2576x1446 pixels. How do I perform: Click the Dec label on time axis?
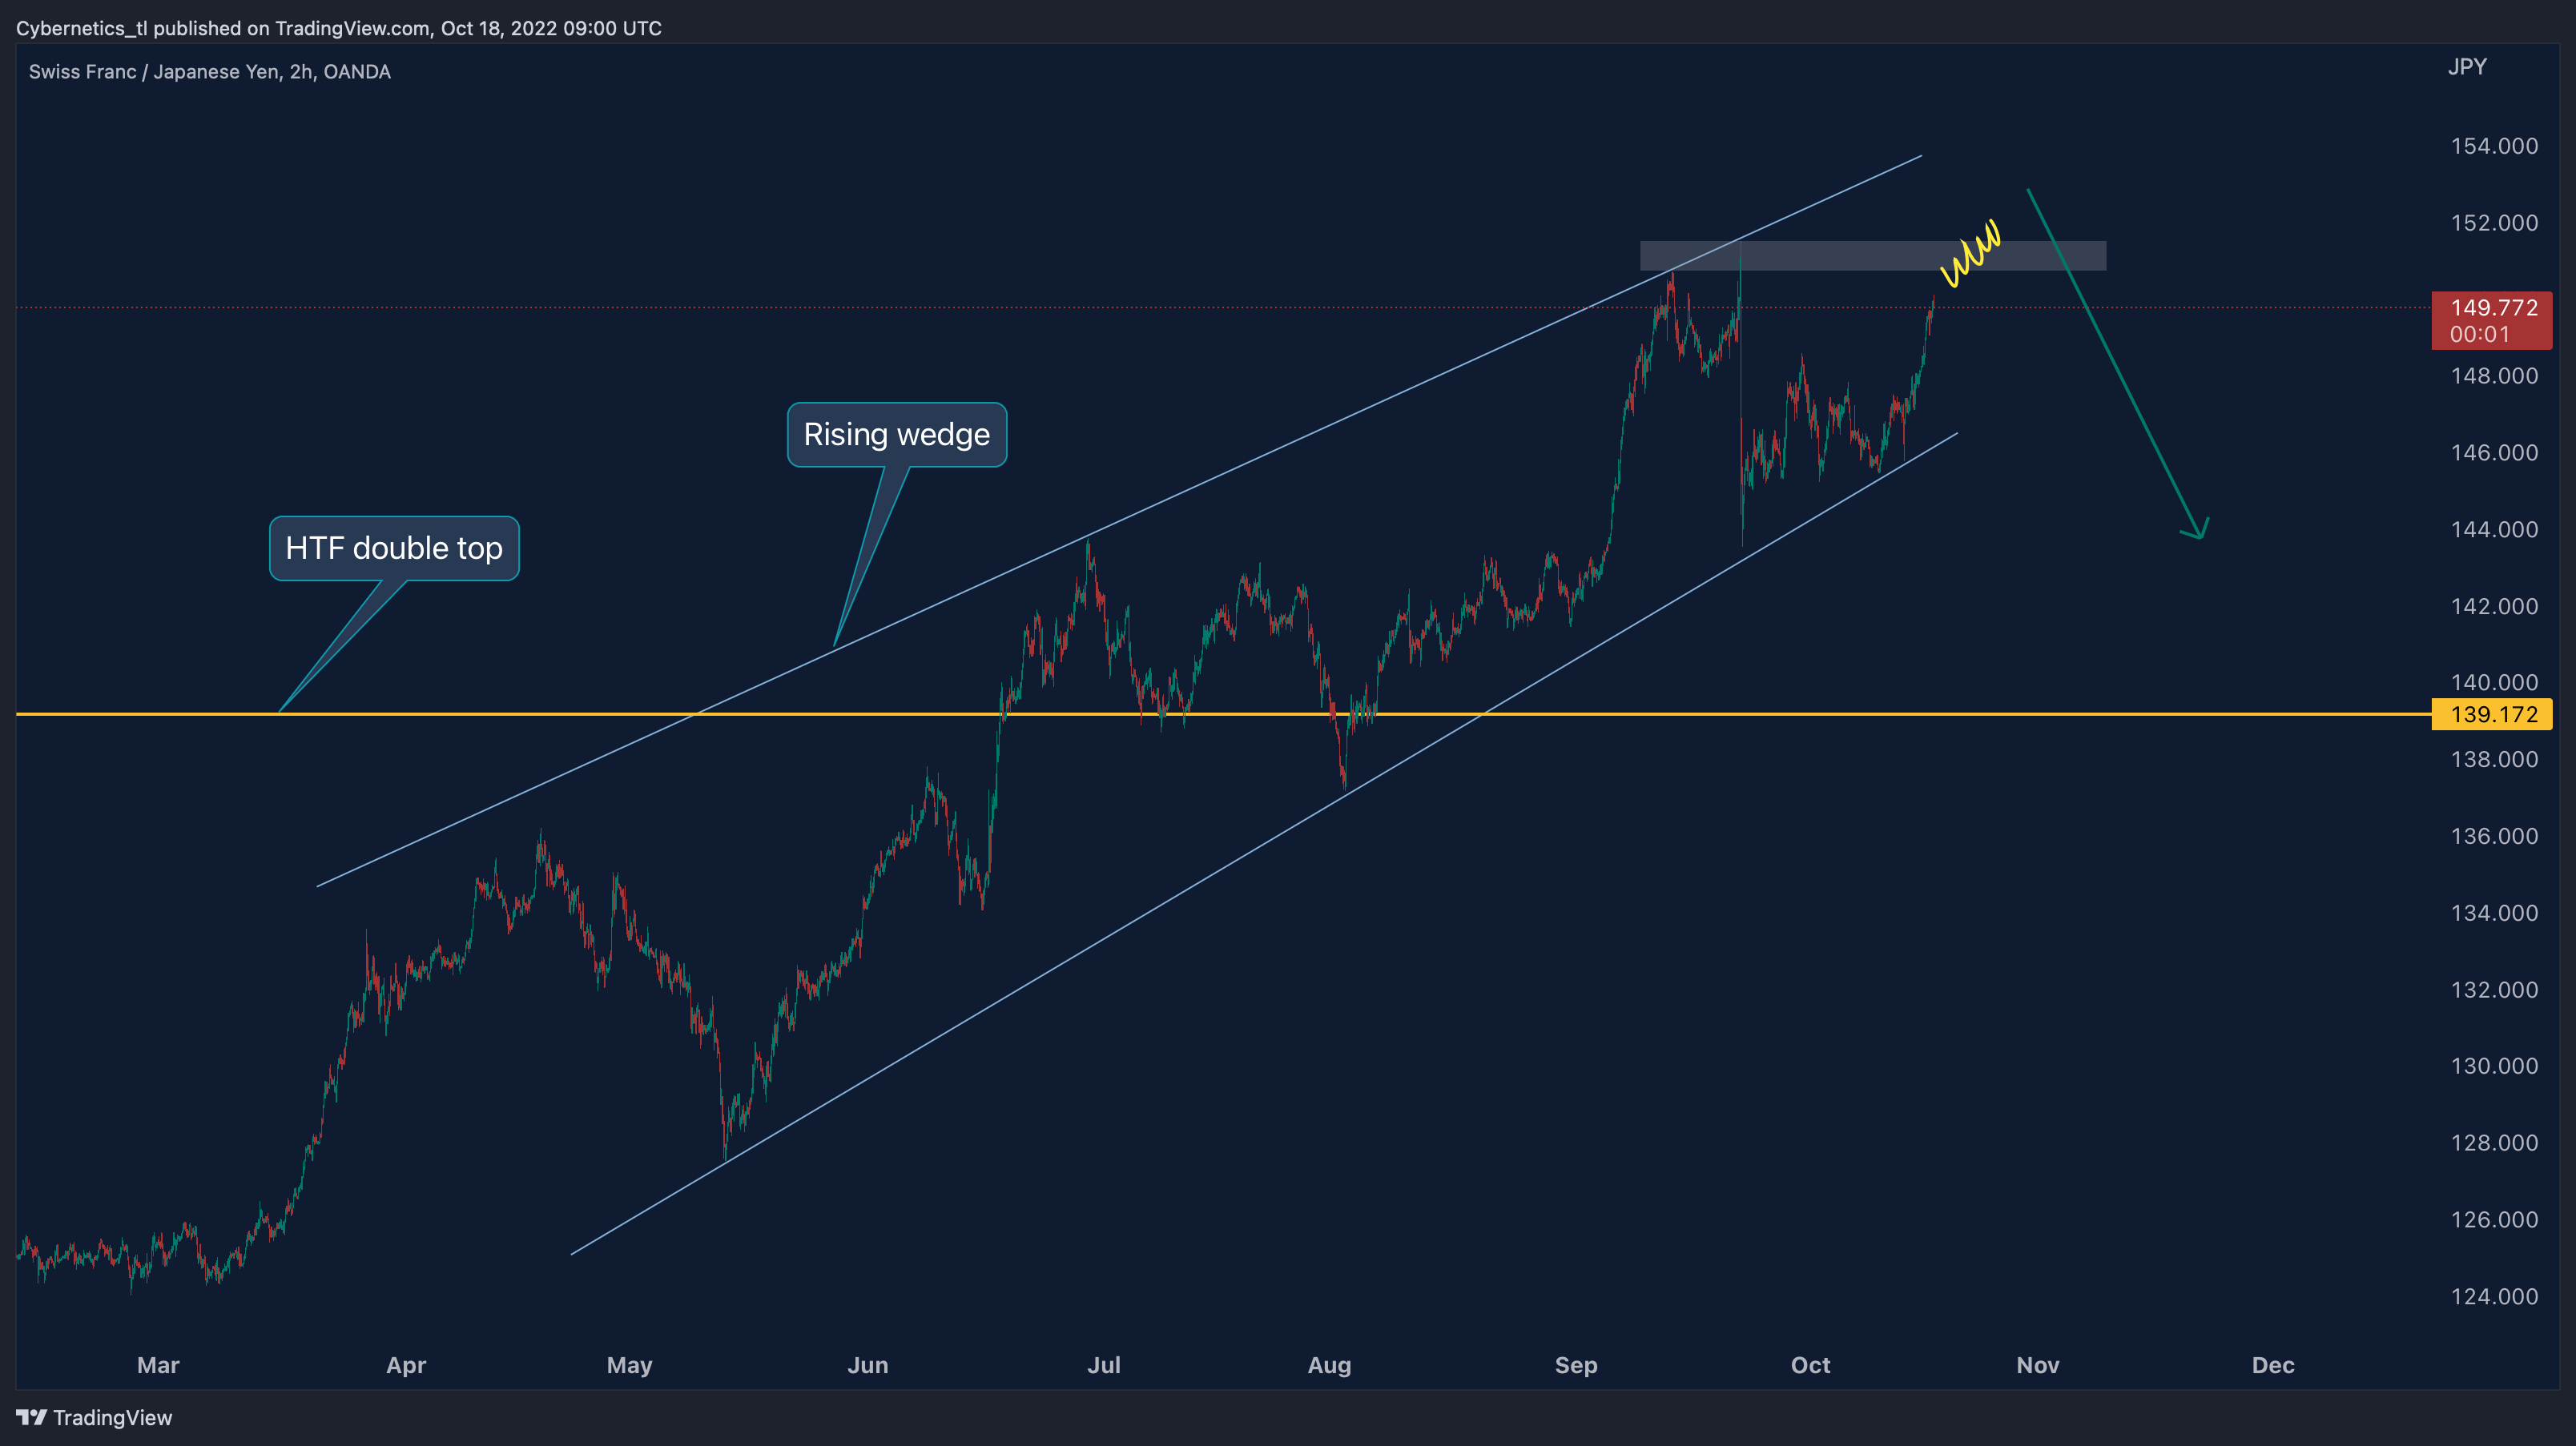click(x=2272, y=1365)
